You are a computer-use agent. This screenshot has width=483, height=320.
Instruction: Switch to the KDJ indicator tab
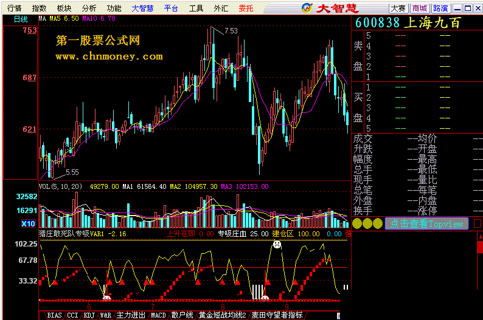click(x=89, y=315)
